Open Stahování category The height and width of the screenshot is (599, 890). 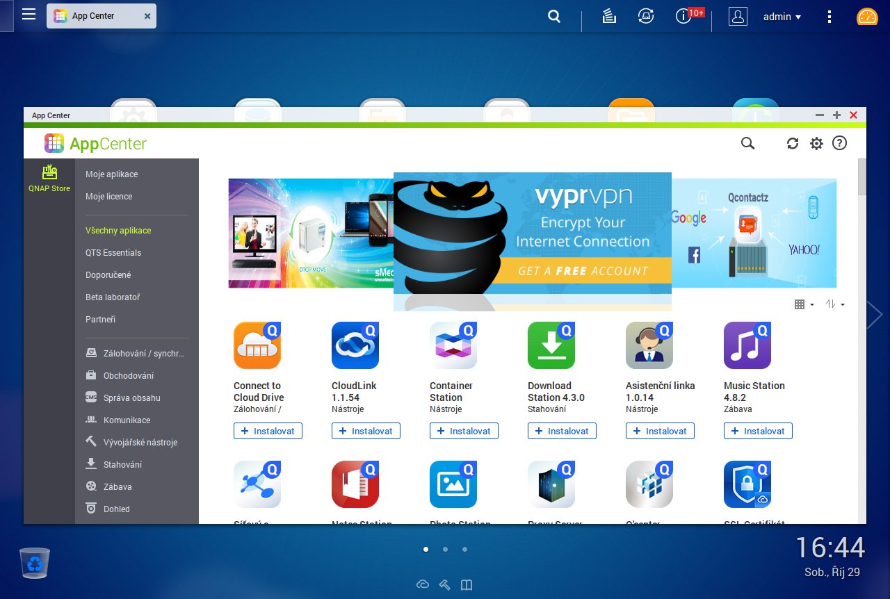[114, 464]
